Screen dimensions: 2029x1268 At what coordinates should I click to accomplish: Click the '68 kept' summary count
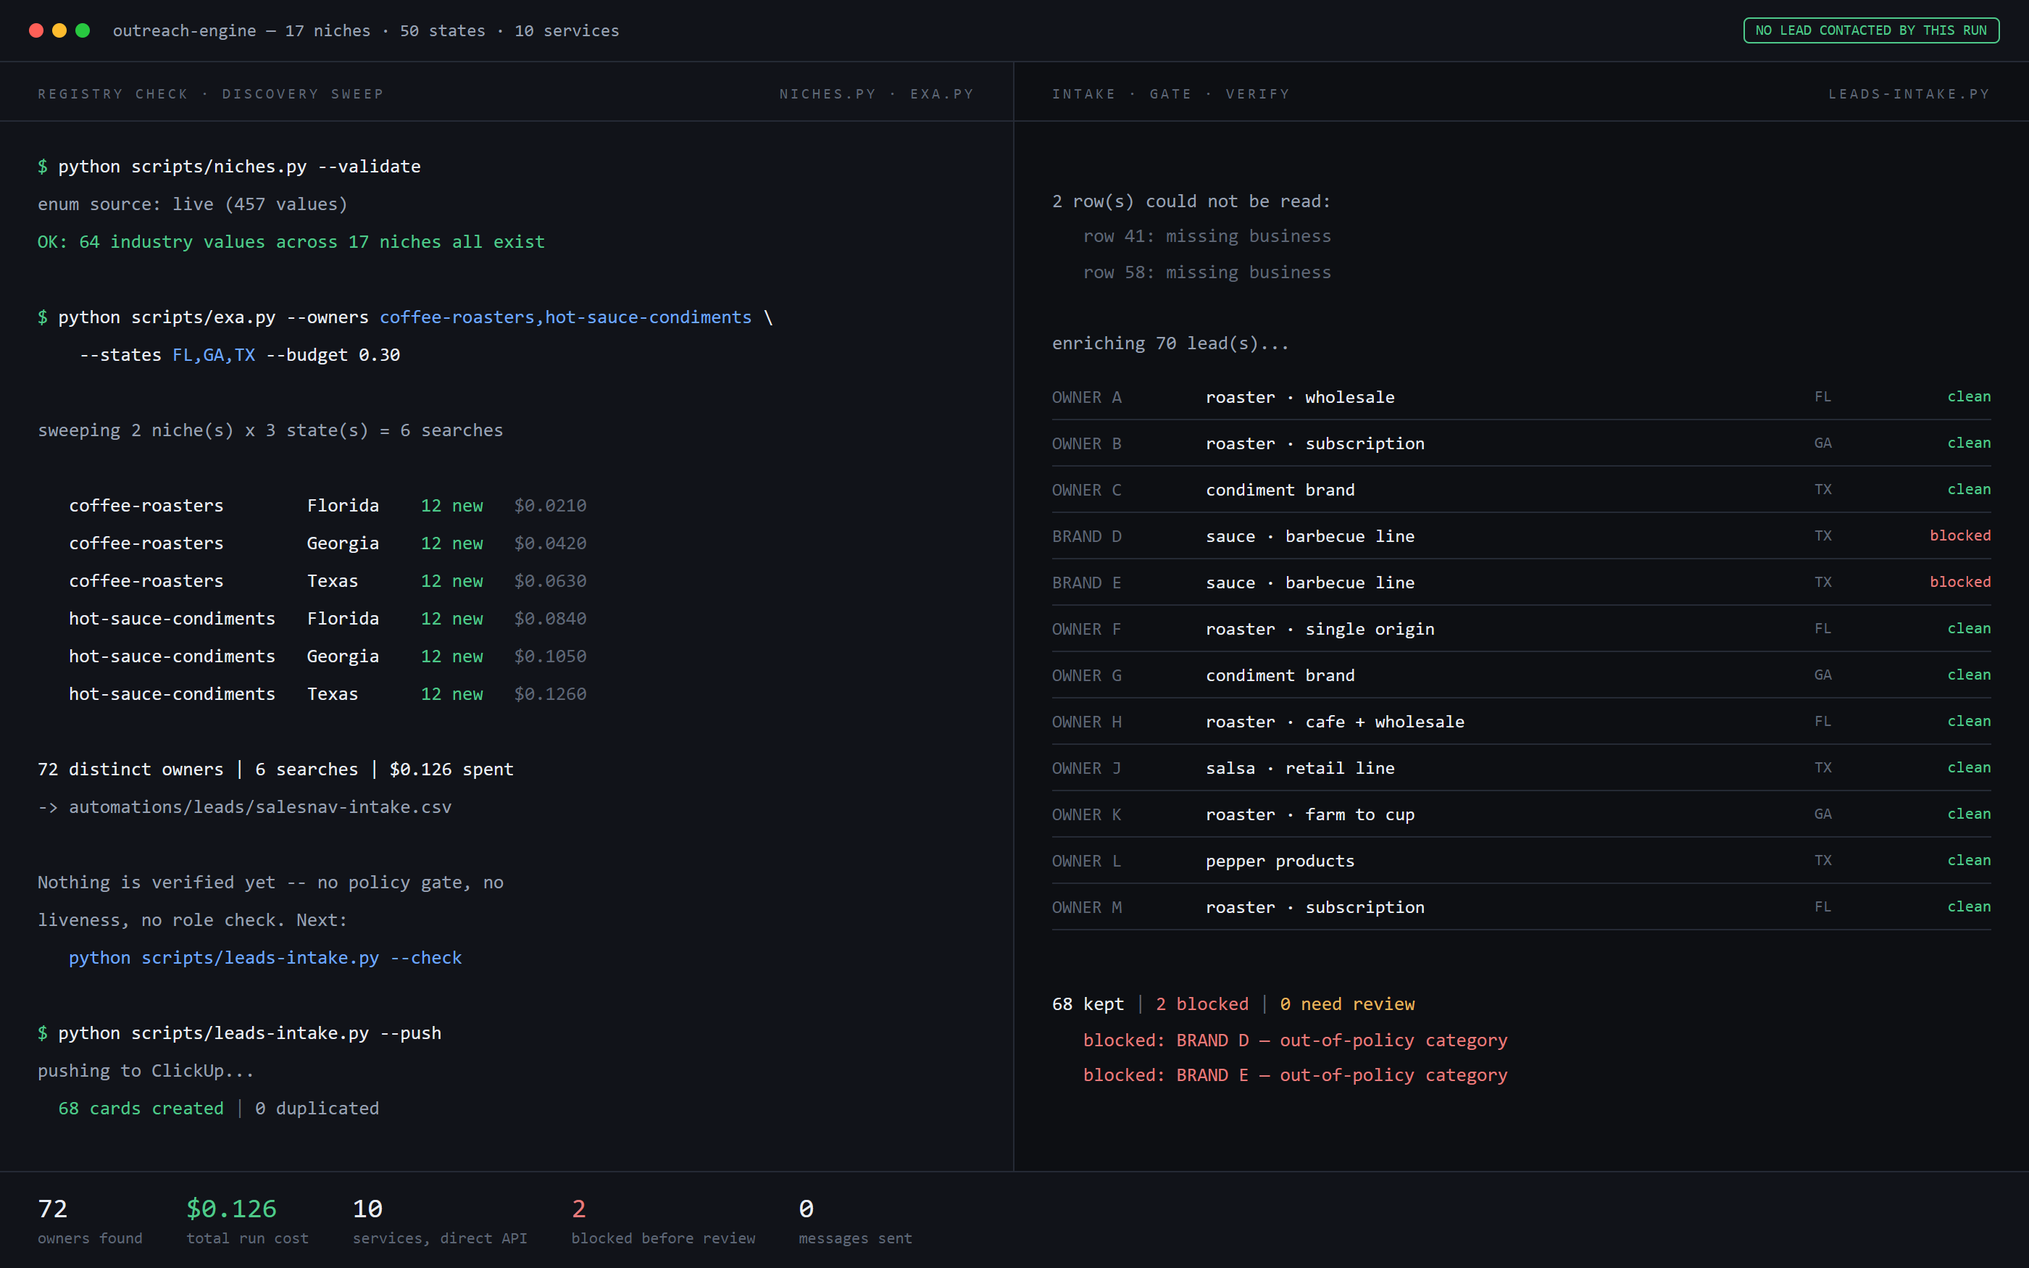coord(1088,1004)
